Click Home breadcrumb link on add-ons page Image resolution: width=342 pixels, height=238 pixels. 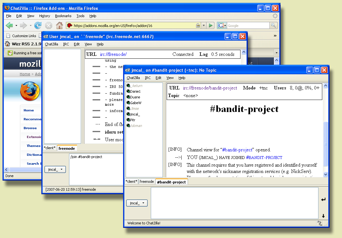25,74
